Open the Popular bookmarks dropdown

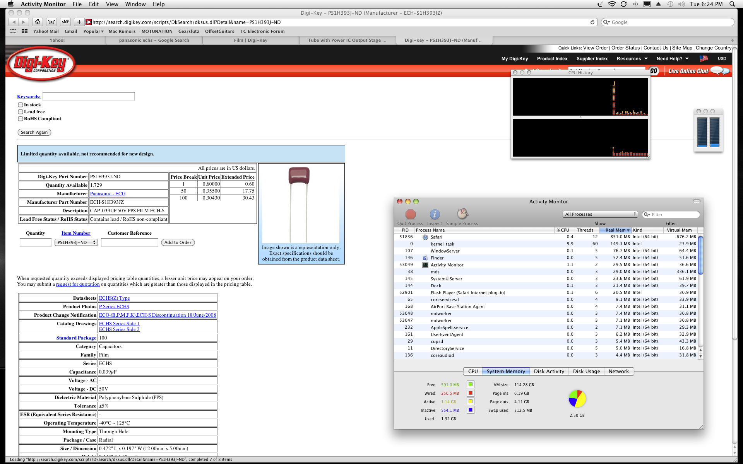[x=93, y=31]
